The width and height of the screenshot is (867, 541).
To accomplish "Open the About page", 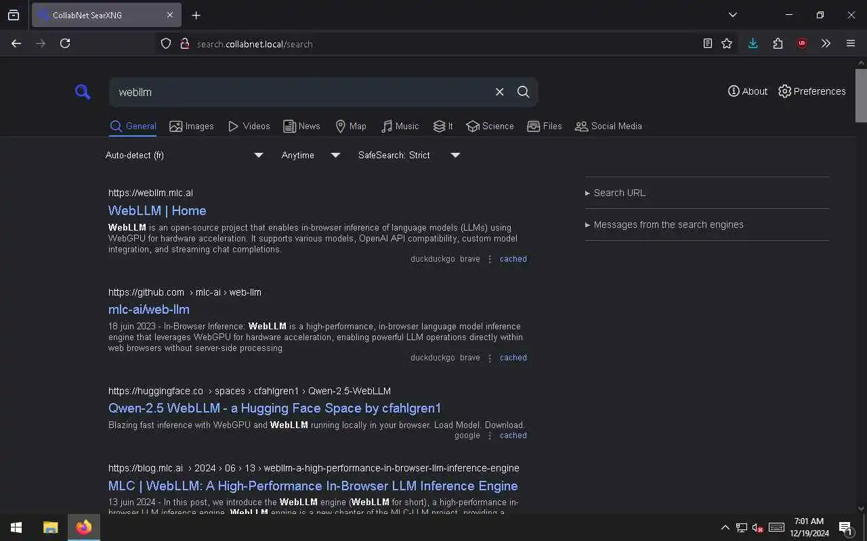I will pos(748,91).
